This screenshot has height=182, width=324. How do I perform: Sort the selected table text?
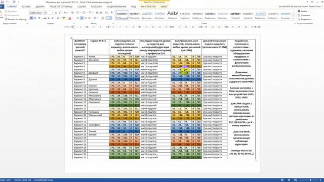(107, 13)
